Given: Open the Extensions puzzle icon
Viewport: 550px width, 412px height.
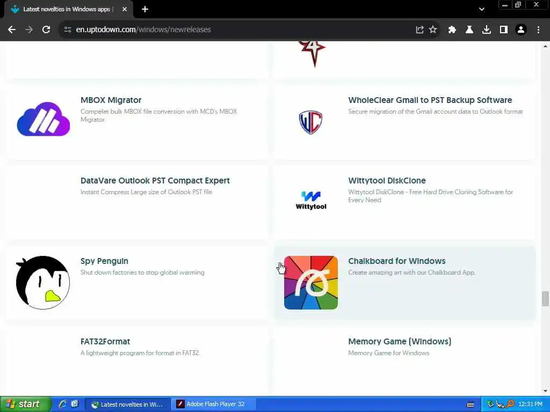Looking at the screenshot, I should coord(452,30).
